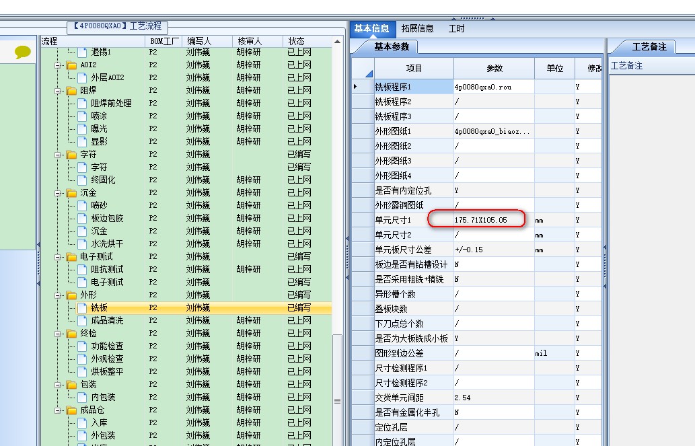Click the document icon beside 喷砂
This screenshot has width=695, height=446.
(x=82, y=206)
